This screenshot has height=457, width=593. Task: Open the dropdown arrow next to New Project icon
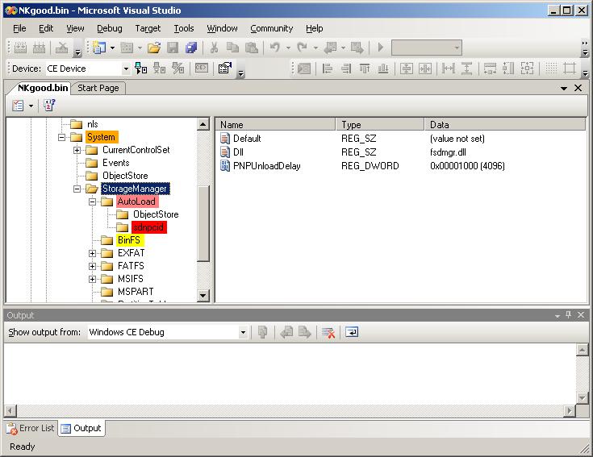[x=112, y=48]
